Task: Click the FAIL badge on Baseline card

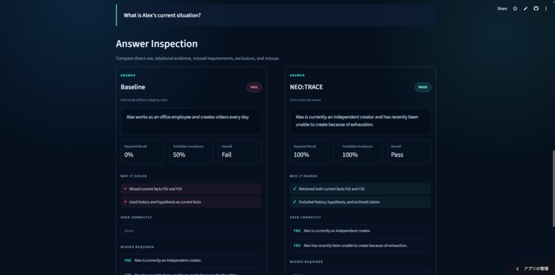Action: pos(254,87)
